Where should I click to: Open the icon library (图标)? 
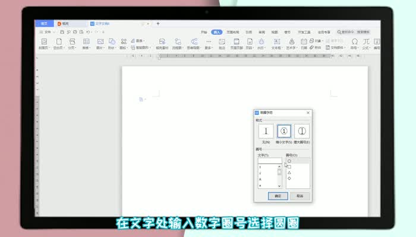coord(124,44)
